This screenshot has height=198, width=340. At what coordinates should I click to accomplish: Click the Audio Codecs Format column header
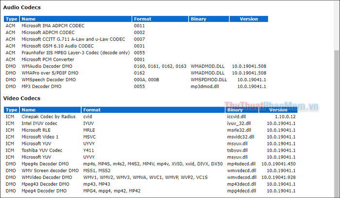click(160, 19)
